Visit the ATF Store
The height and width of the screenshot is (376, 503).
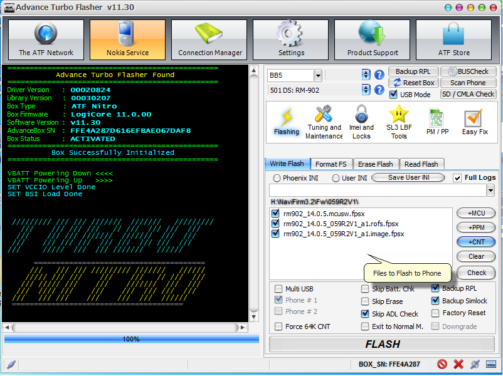(453, 39)
